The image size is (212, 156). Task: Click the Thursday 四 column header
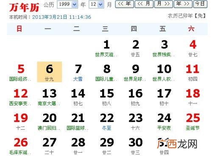(134, 29)
